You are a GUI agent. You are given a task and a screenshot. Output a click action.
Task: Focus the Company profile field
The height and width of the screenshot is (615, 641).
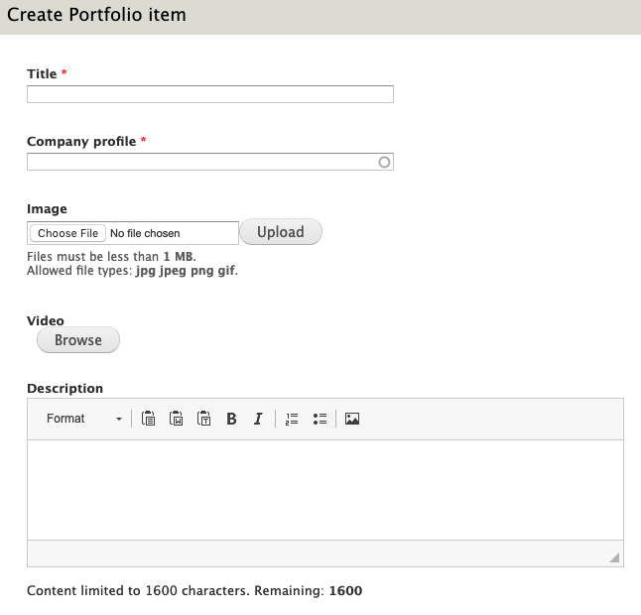coord(210,162)
